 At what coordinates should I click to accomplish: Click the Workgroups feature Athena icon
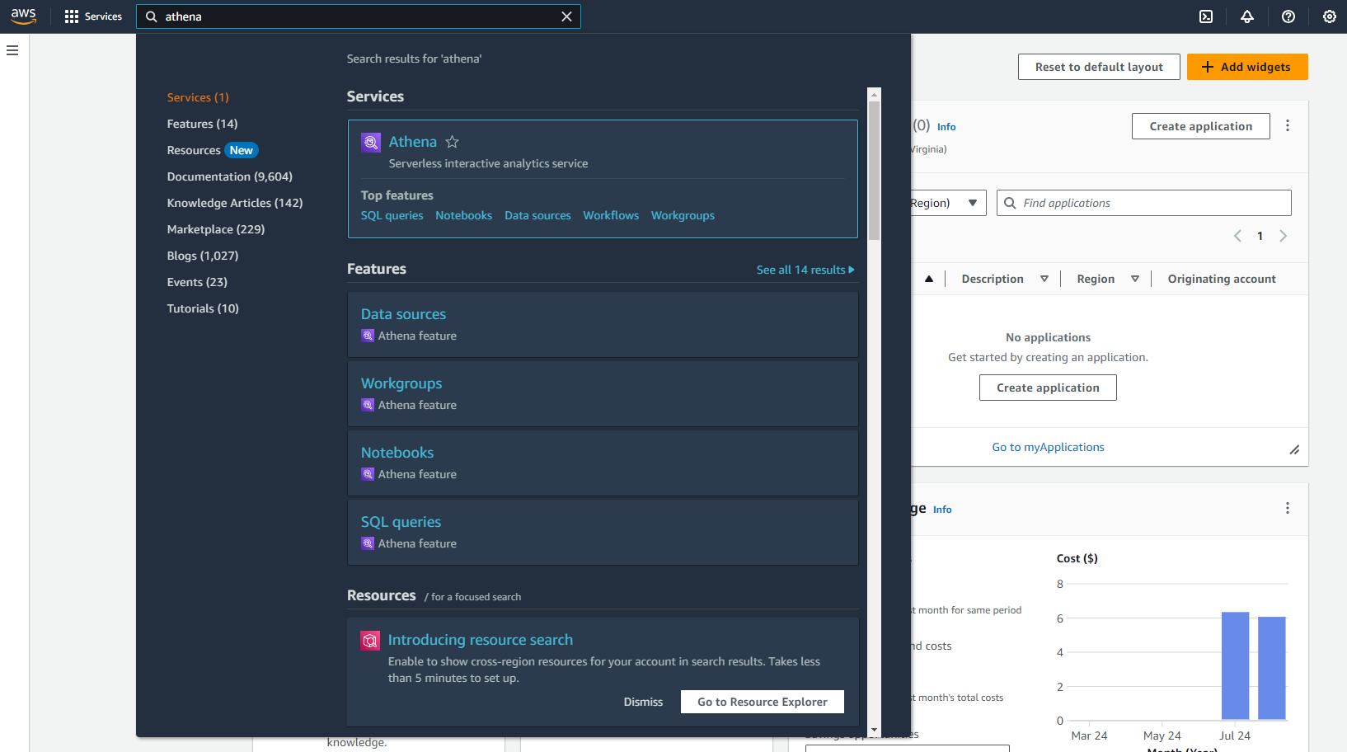point(368,405)
